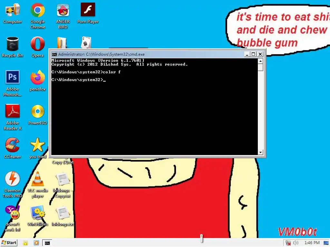The image size is (330, 247).
Task: Click the Copyright 2012 DiLshad Sys line
Action: tap(119, 64)
